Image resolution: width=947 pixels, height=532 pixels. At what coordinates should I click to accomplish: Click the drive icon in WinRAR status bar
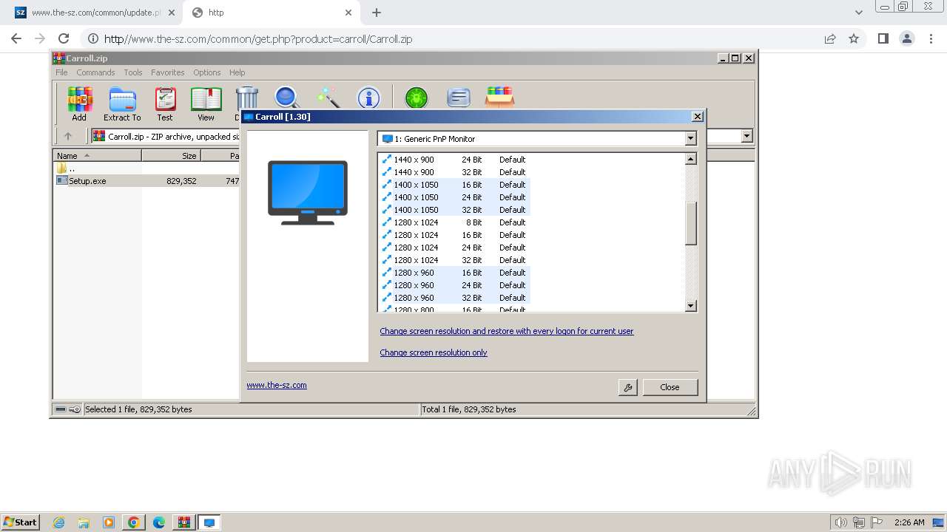61,409
